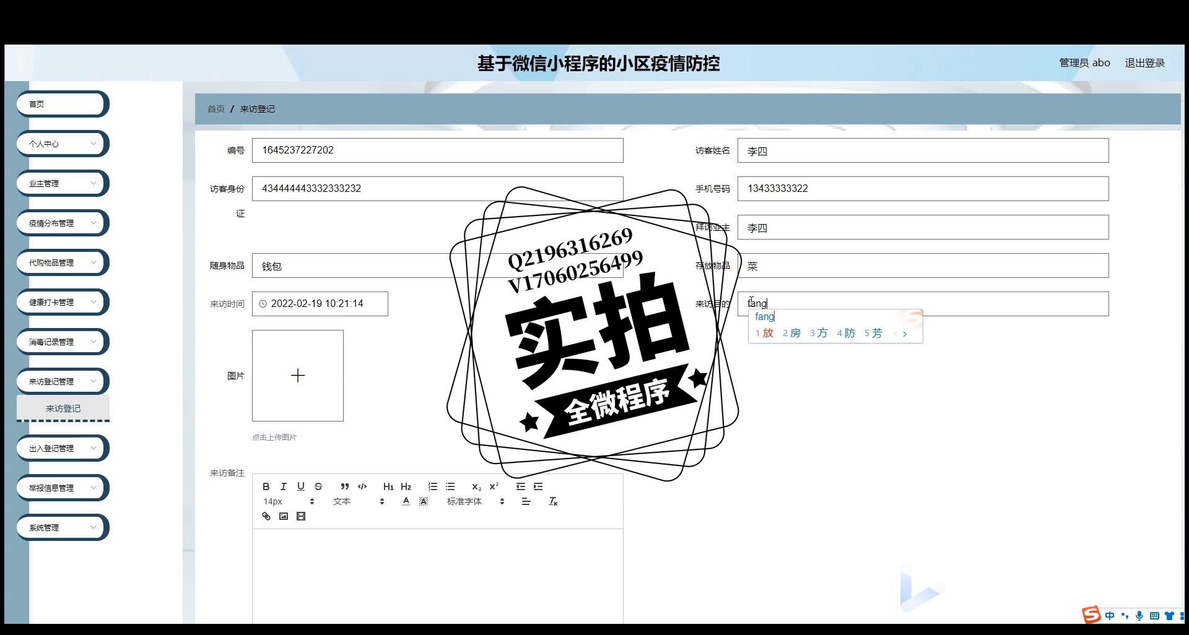Image resolution: width=1189 pixels, height=635 pixels.
Task: Open the 首页 sidebar menu item
Action: (63, 104)
